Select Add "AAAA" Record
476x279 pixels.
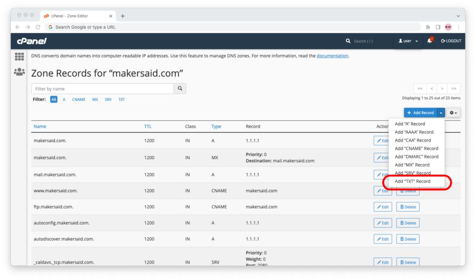414,132
